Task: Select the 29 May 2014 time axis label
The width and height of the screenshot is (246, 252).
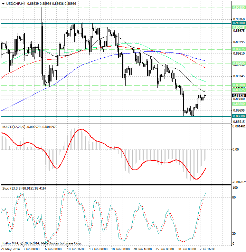Action: pyautogui.click(x=10, y=249)
